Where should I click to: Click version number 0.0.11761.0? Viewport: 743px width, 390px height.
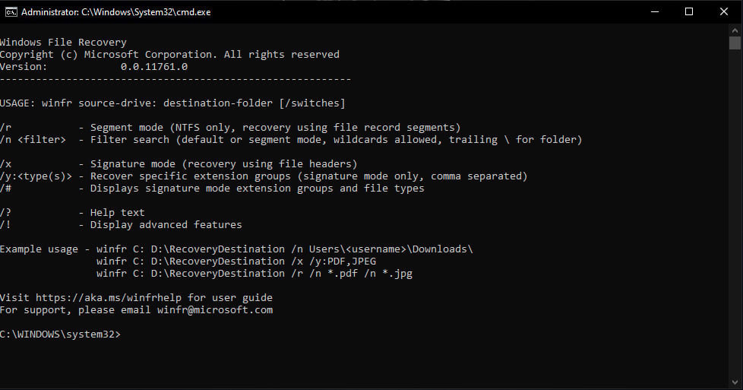tap(154, 67)
